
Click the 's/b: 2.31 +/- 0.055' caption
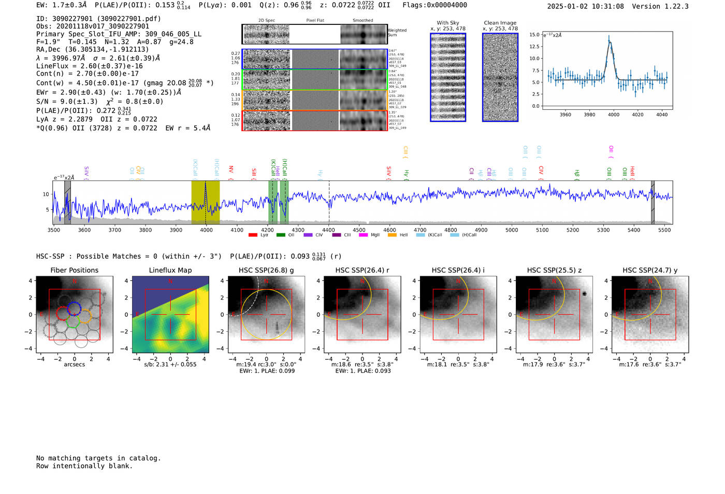pos(170,364)
